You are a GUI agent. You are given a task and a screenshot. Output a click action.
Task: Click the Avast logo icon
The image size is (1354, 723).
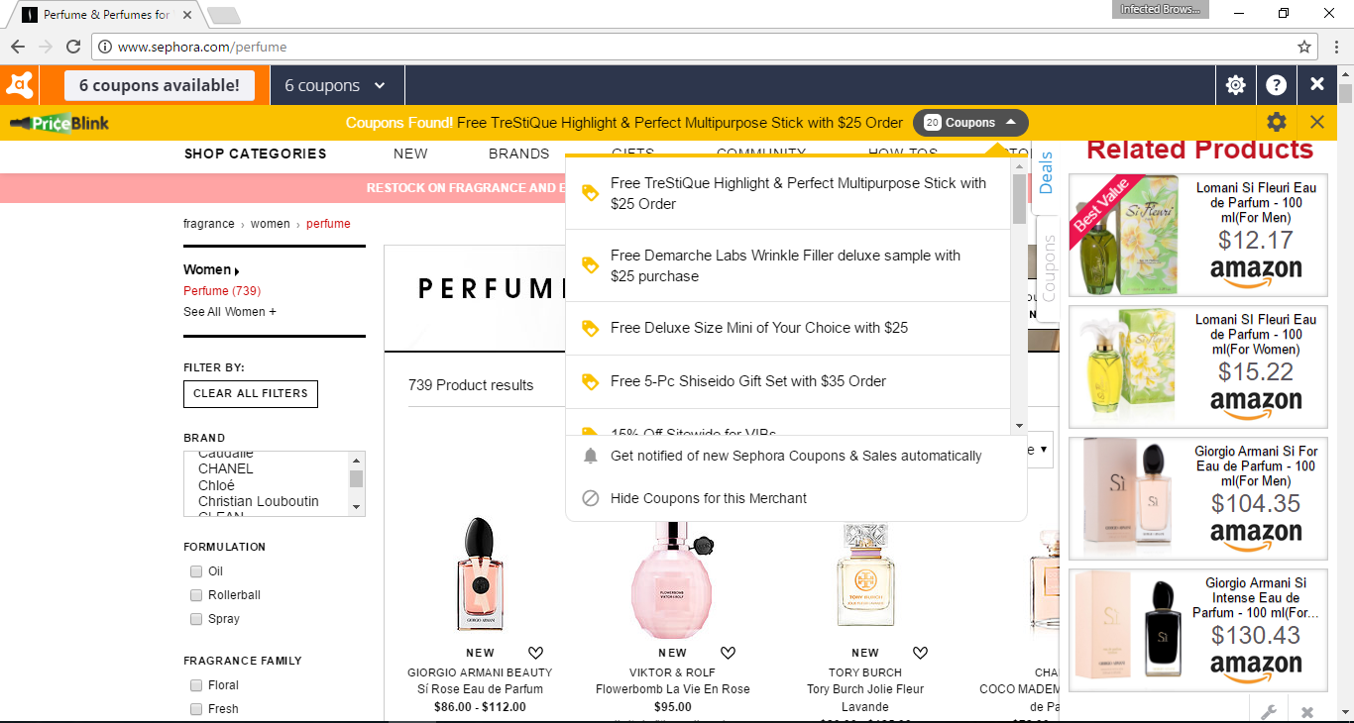point(20,84)
